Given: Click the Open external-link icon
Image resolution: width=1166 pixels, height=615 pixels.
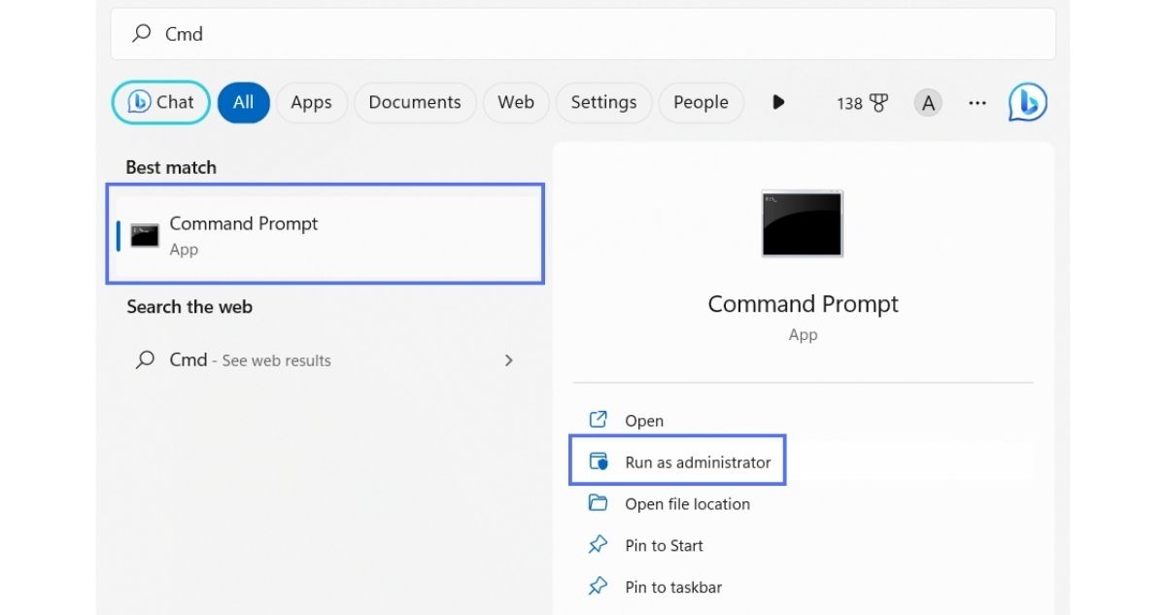Looking at the screenshot, I should pos(599,420).
